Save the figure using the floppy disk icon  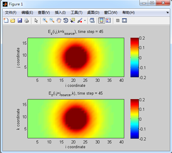(x=20, y=20)
